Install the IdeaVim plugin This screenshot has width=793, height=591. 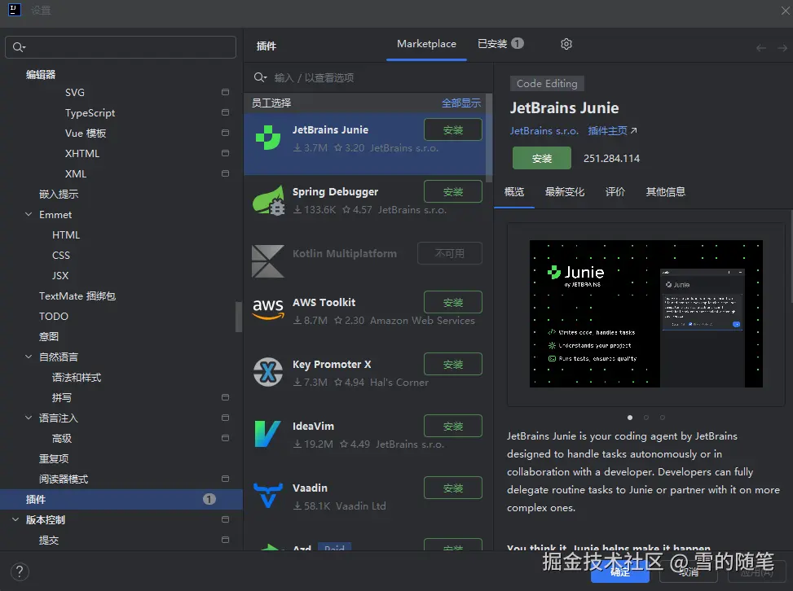pos(452,427)
